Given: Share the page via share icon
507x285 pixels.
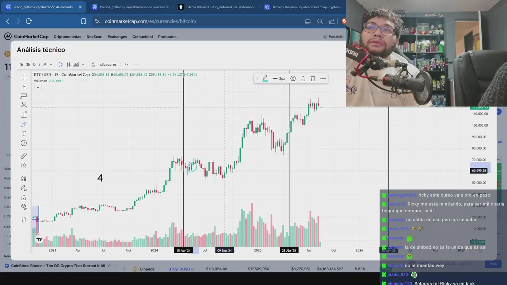Looking at the screenshot, I should tap(332, 21).
